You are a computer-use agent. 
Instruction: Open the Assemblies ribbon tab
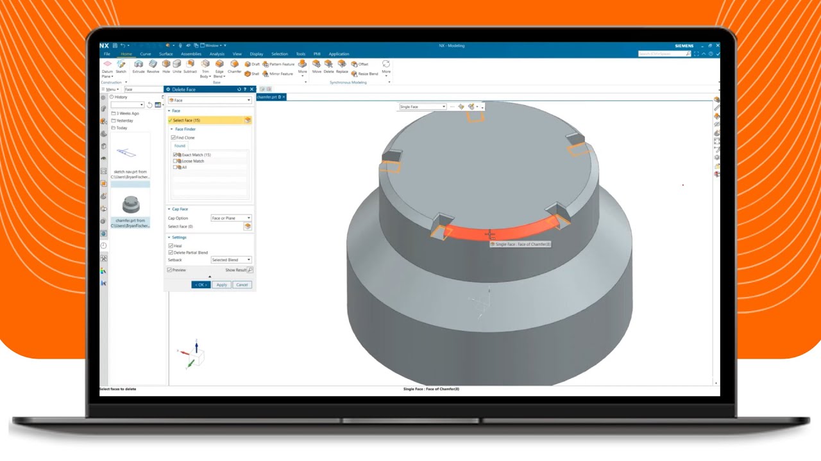tap(190, 54)
